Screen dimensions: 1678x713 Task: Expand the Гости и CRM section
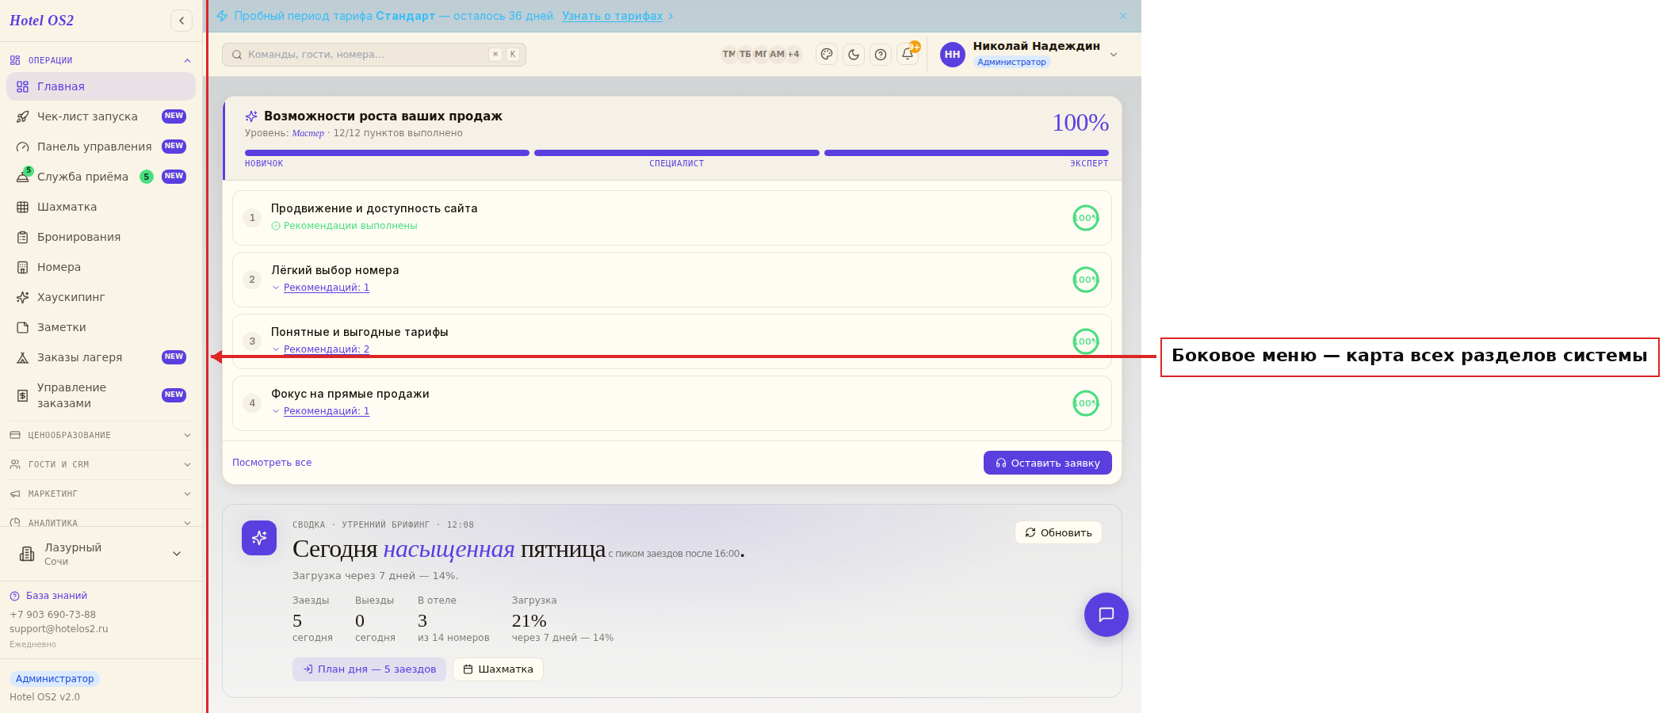(x=101, y=464)
